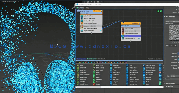Click the right green icon at canvas top-right

click(161, 11)
